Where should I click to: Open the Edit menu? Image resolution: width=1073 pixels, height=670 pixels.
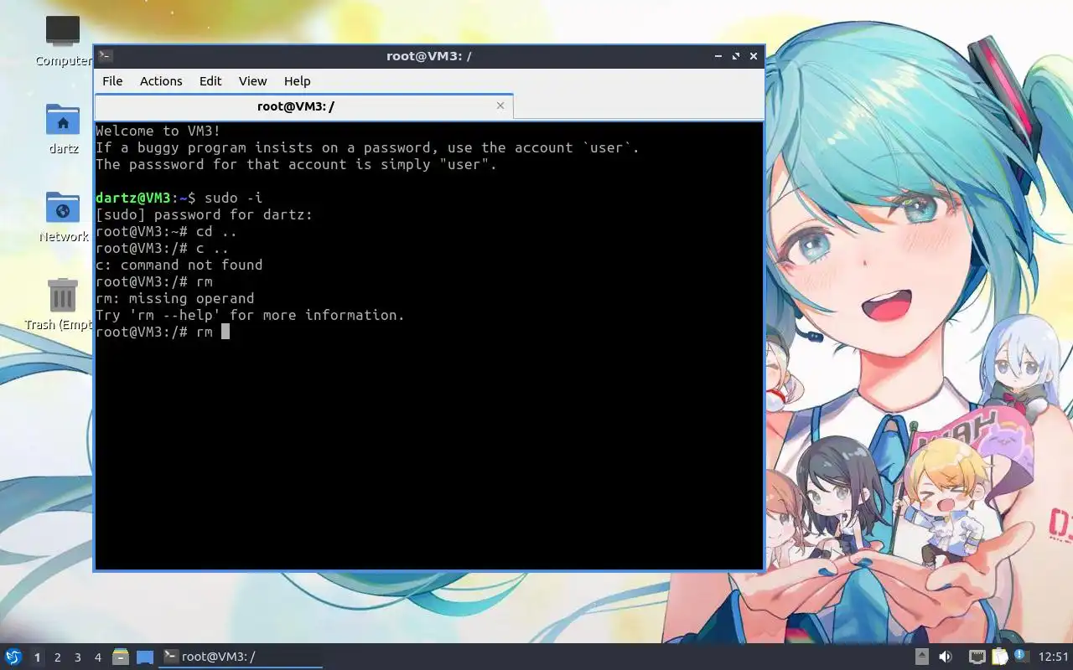pyautogui.click(x=210, y=81)
